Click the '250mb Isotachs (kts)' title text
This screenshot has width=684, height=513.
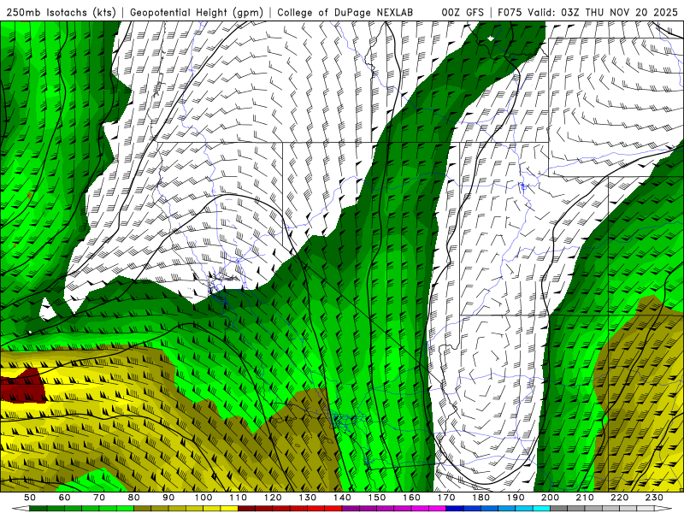[61, 12]
